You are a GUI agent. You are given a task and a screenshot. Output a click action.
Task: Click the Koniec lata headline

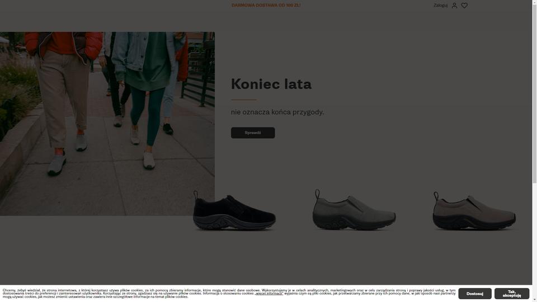coord(271,84)
